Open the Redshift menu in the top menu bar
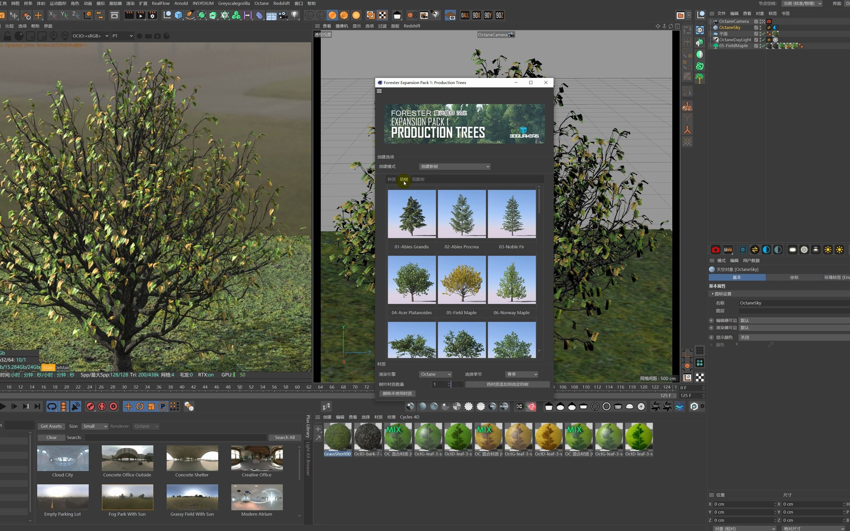The height and width of the screenshot is (531, 850). pos(282,3)
